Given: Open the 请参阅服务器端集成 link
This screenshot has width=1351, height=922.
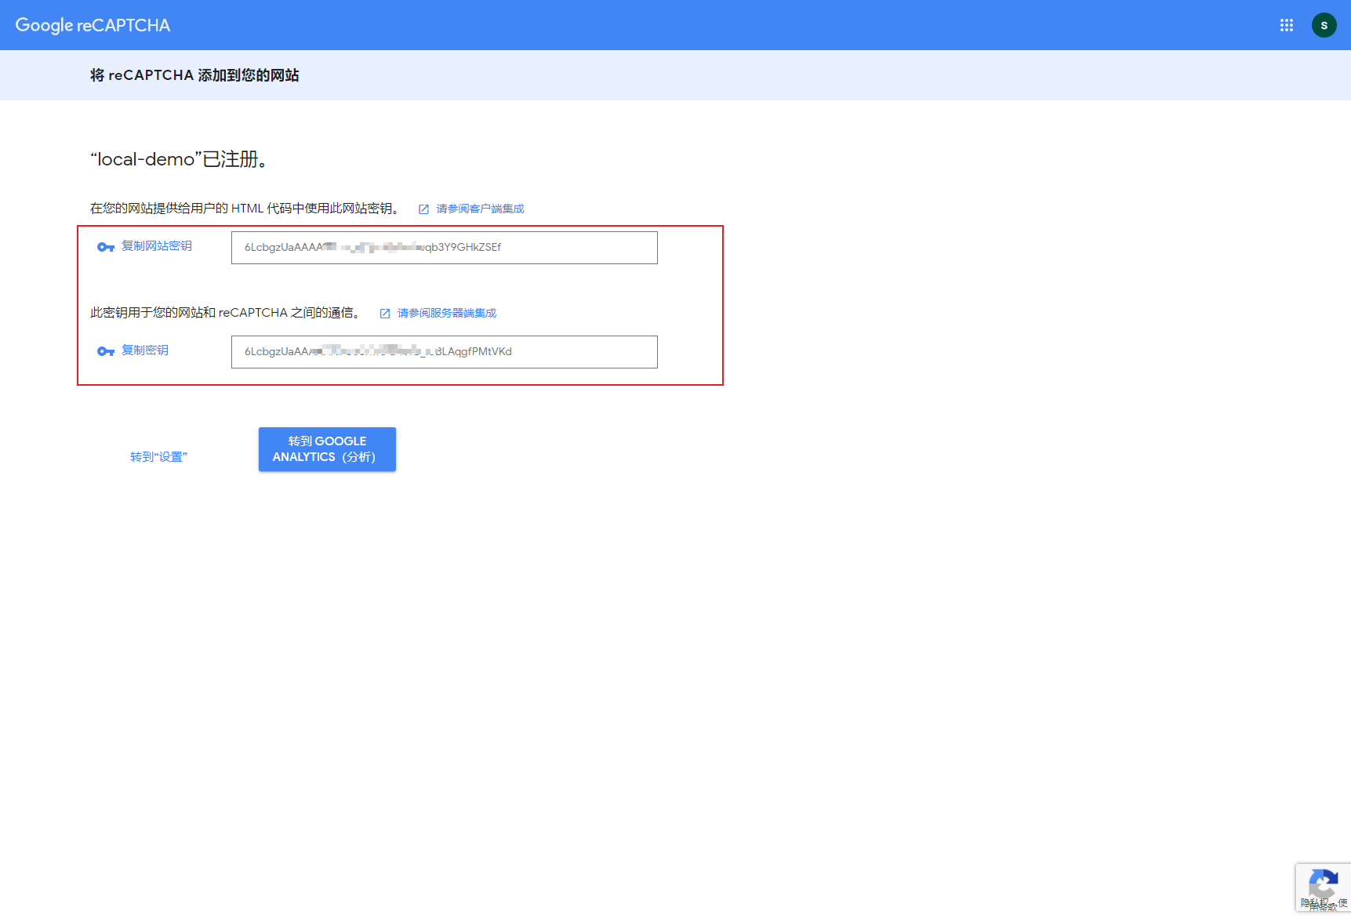Looking at the screenshot, I should (447, 313).
